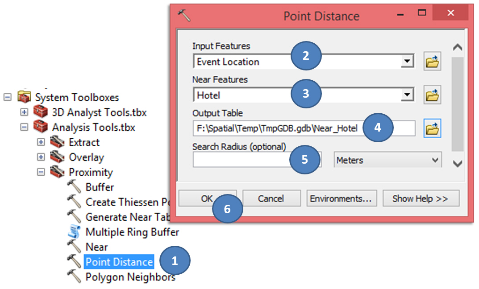Select the Overlay label
479x289 pixels.
point(87,157)
